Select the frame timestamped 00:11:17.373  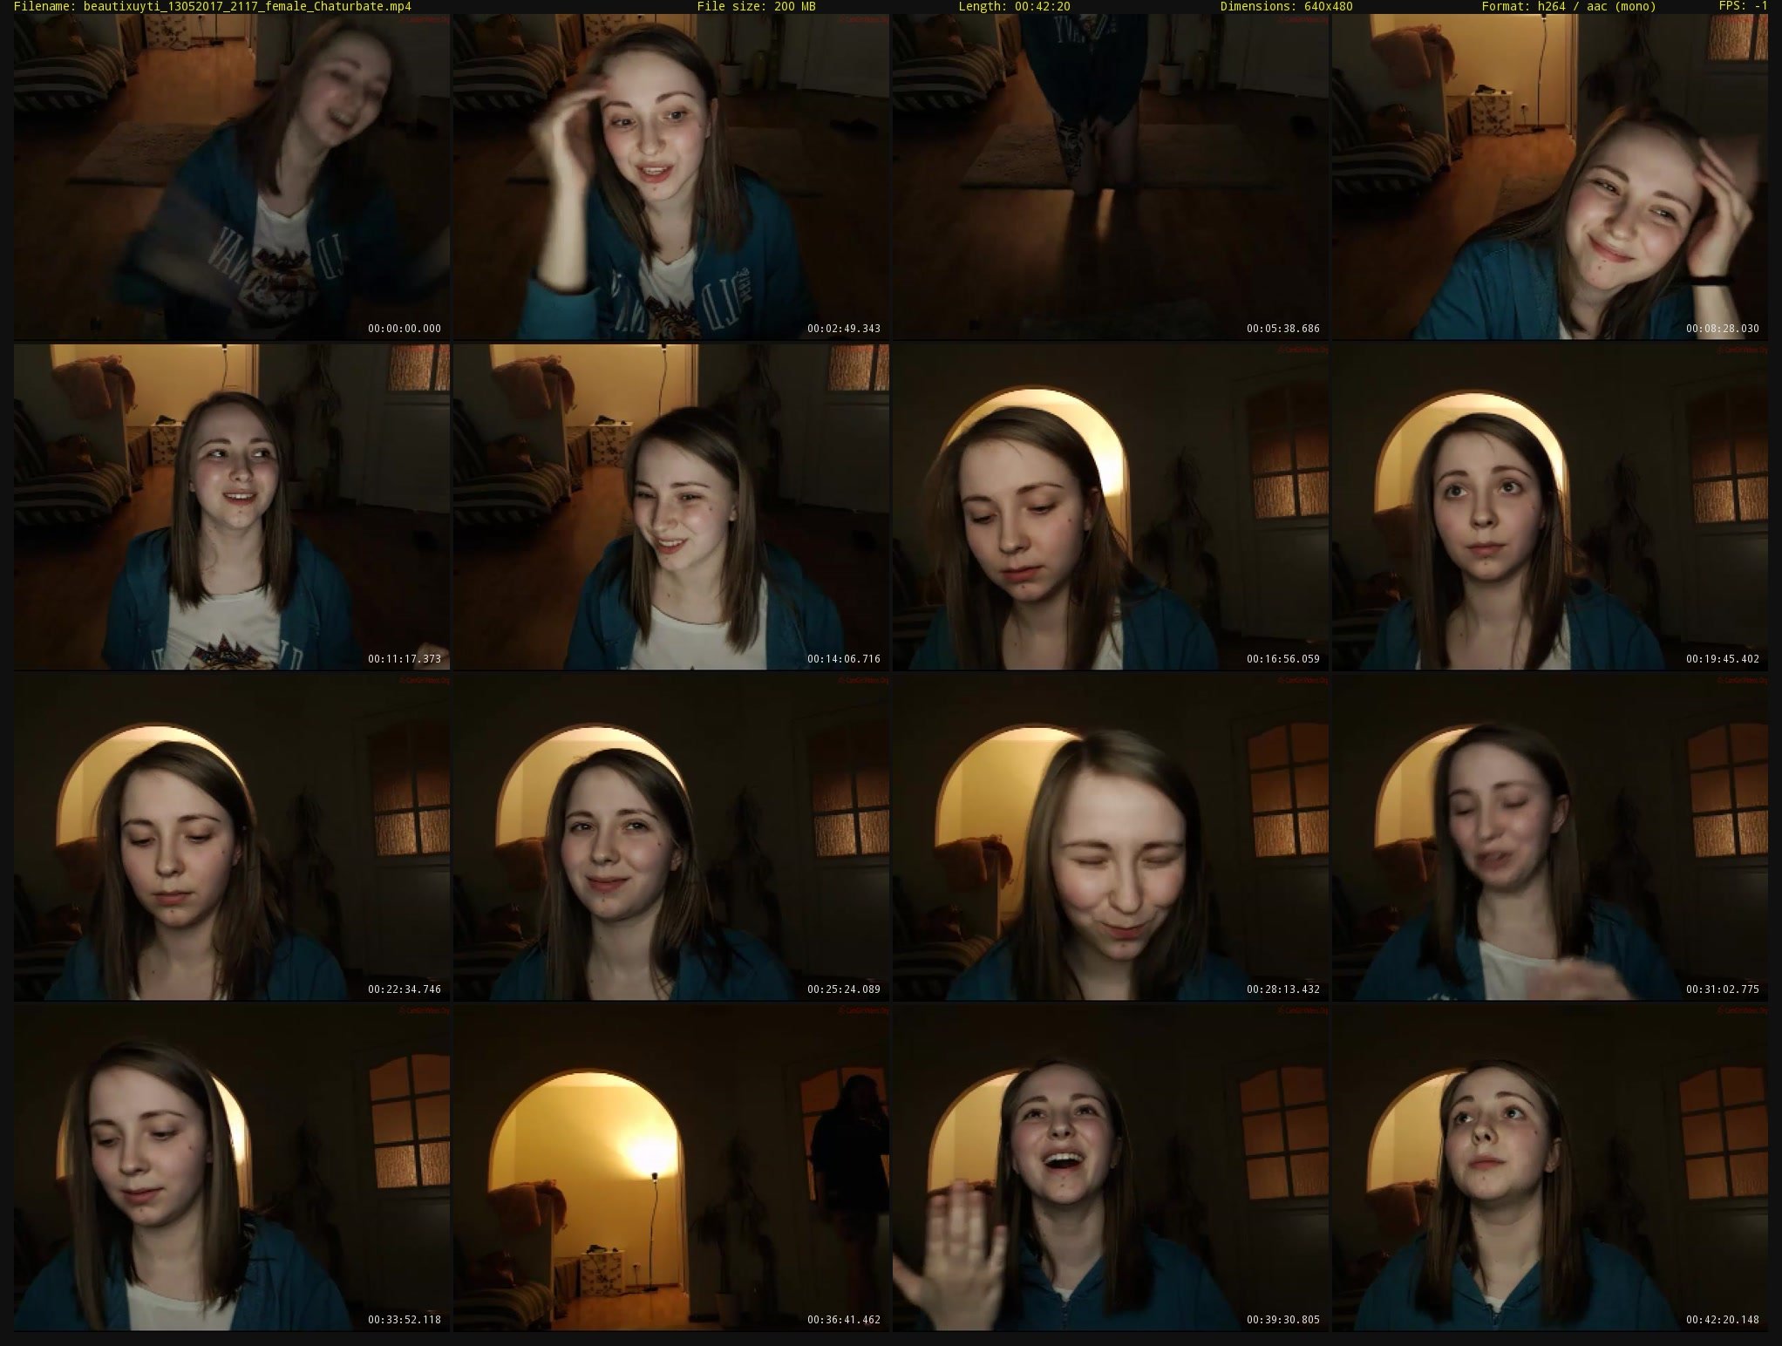pos(232,506)
